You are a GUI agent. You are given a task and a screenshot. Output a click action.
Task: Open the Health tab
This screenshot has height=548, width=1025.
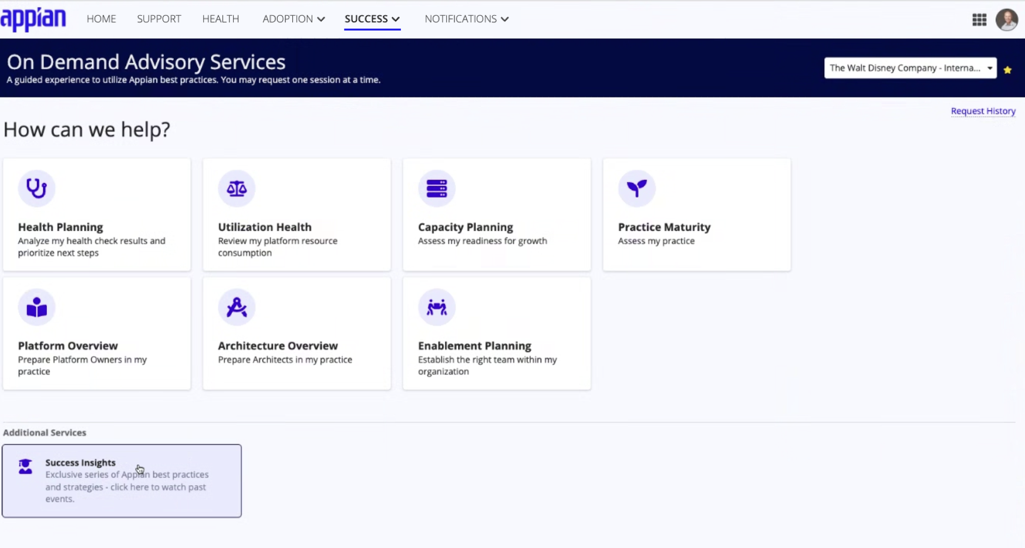(x=221, y=19)
